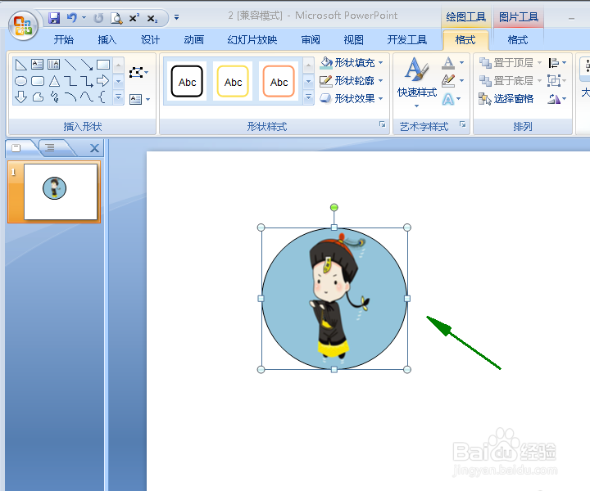Select the isosceles triangle shape
Screen dimensions: 590x491
(54, 81)
